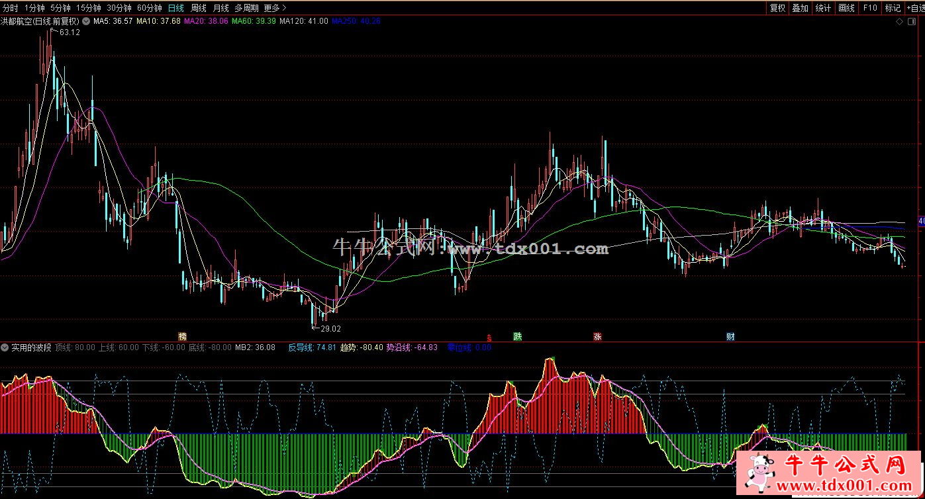
Task: Click the 顶线: 80.00 value
Action: 75,347
